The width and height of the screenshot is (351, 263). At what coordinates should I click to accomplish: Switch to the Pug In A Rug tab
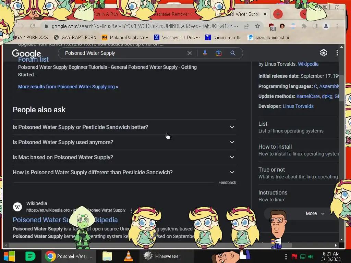(x=106, y=14)
